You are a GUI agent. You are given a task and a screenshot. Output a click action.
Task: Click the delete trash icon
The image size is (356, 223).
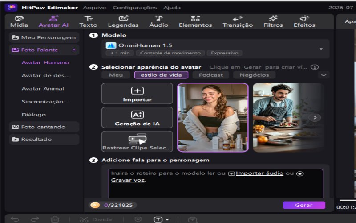[55, 219]
